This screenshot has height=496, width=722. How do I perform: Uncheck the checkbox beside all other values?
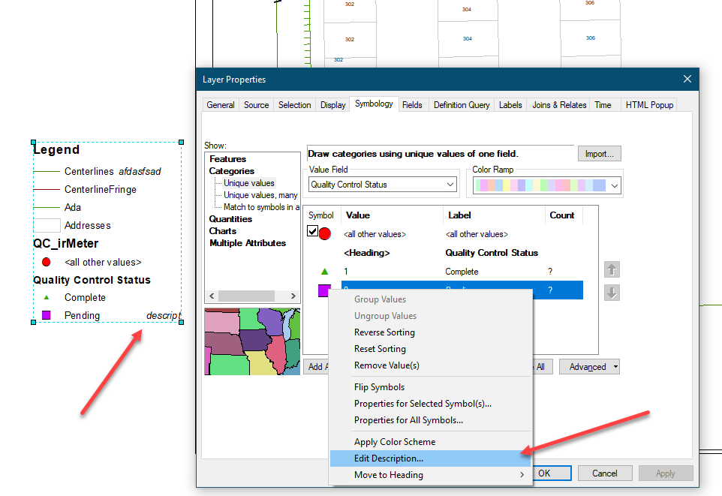click(x=312, y=232)
